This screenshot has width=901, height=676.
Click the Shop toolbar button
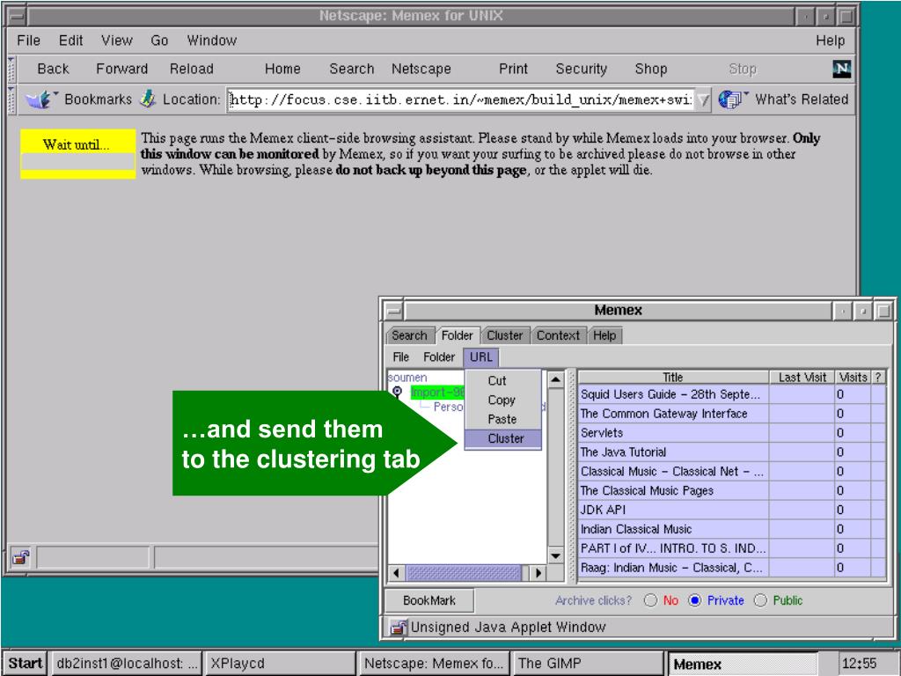[651, 69]
